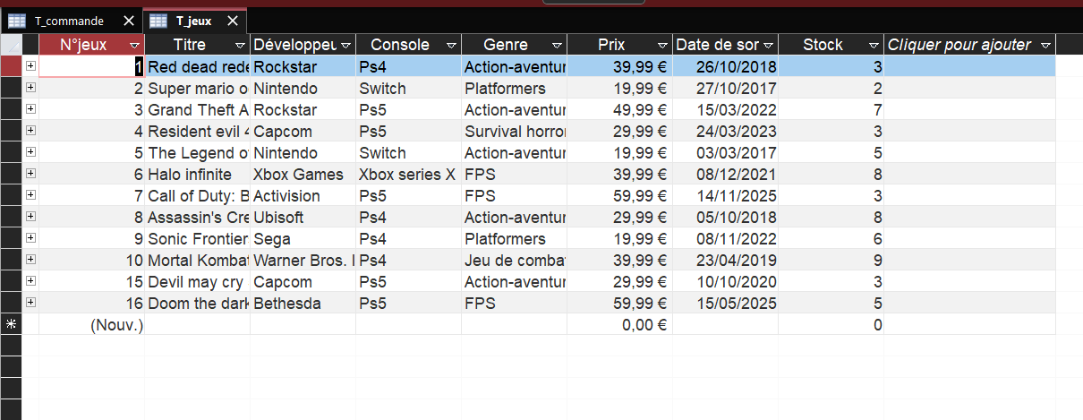Expand the Halo infinite record subdatasheet
1083x420 pixels.
pyautogui.click(x=30, y=174)
